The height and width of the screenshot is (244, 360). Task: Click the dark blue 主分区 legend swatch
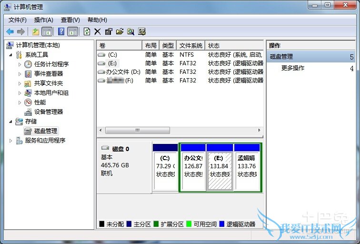[x=129, y=224]
